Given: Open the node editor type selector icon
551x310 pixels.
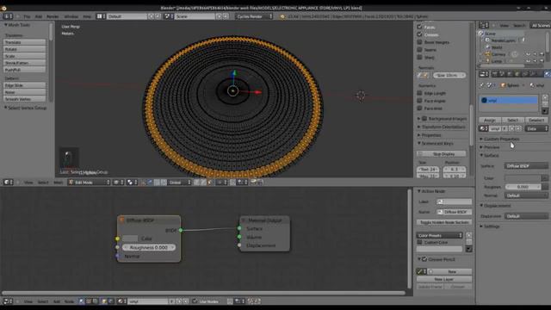Looking at the screenshot, I should point(7,301).
